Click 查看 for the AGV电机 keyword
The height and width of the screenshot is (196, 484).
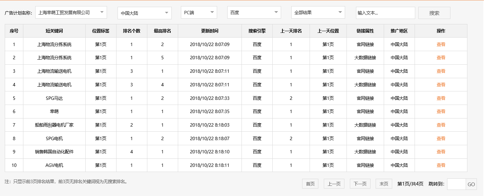click(441, 165)
